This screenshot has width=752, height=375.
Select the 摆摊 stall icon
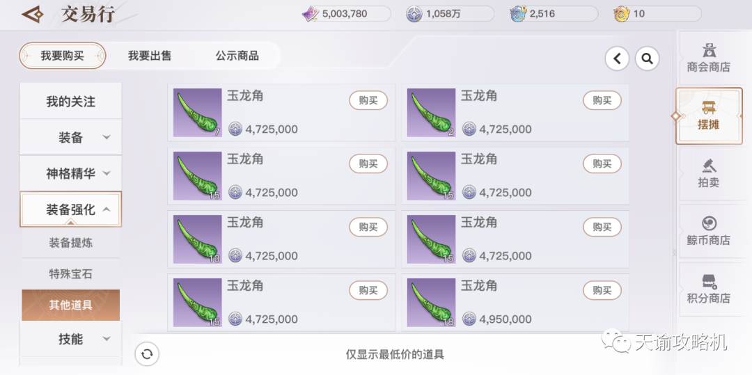pos(708,116)
